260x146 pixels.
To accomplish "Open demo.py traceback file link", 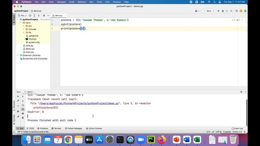I will (x=79, y=103).
